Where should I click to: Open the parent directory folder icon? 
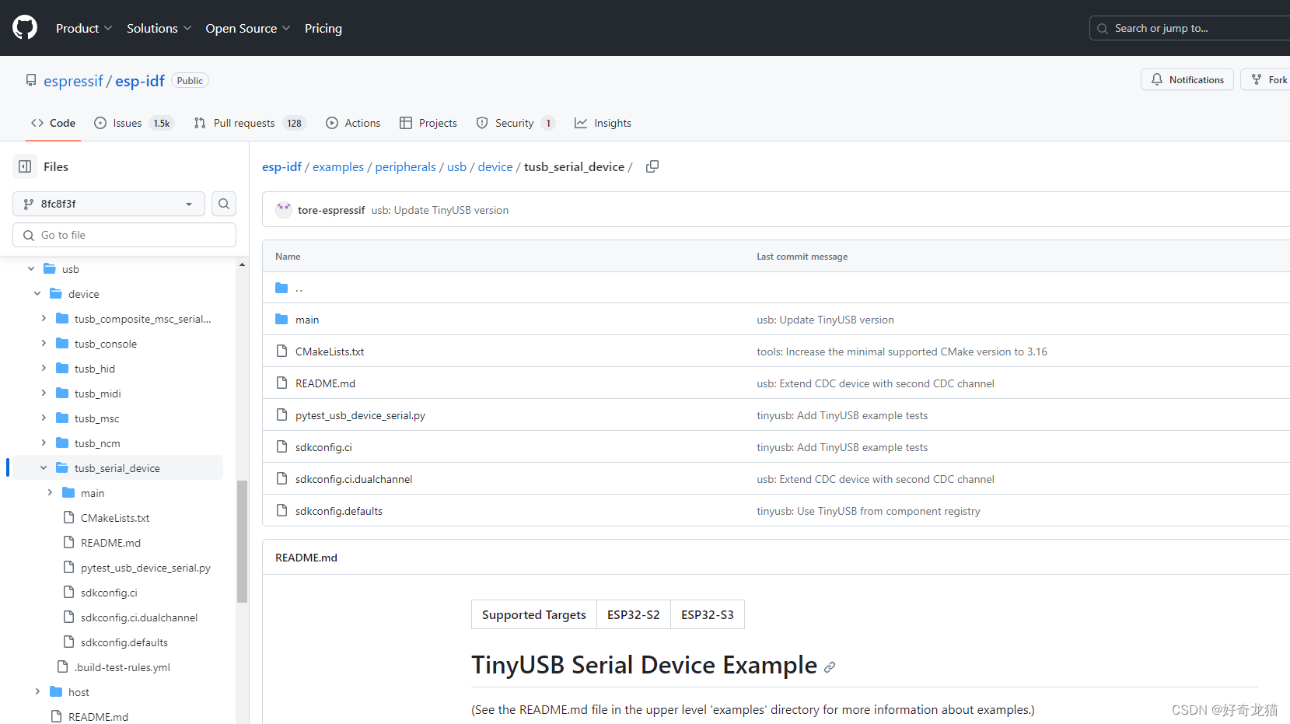point(281,288)
